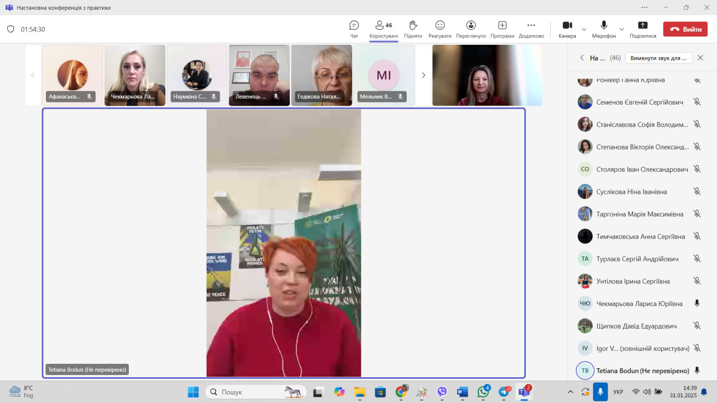717x403 pixels.
Task: Click active mic icon for Чекмарьова Лариса Юріївна
Action: (x=697, y=303)
